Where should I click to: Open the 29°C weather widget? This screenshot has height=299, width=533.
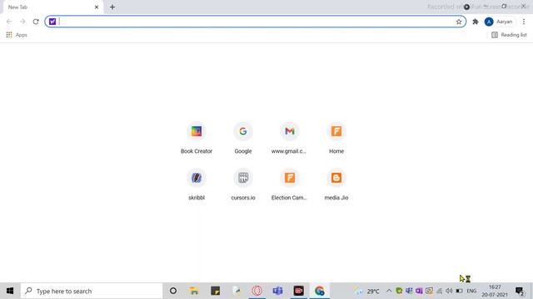[367, 291]
